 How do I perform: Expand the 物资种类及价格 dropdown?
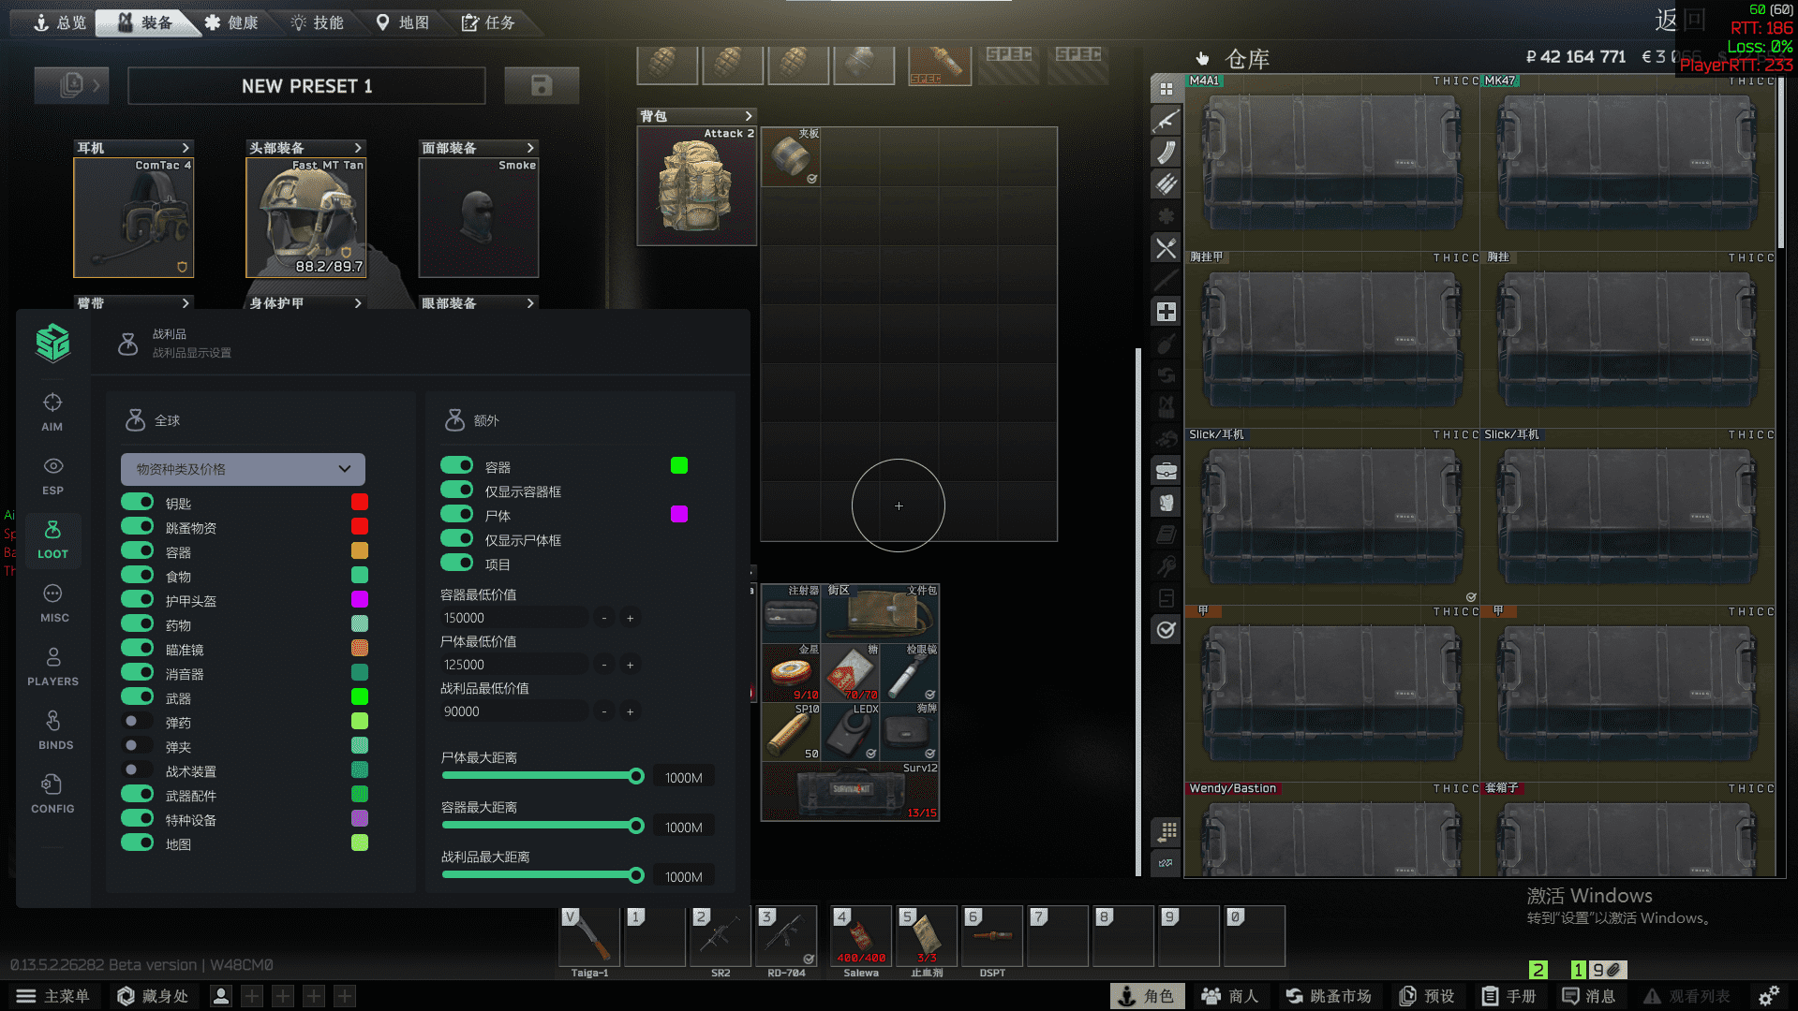click(243, 469)
